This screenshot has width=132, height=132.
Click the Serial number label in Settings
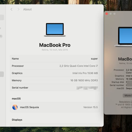(x=20, y=88)
